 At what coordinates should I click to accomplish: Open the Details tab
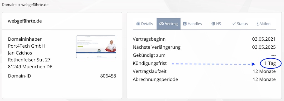coord(144,24)
